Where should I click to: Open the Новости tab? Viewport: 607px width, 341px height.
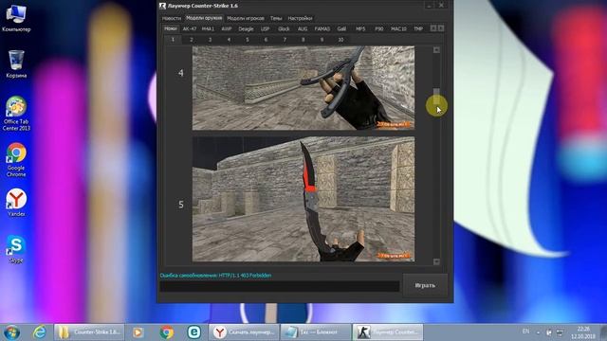coord(171,18)
